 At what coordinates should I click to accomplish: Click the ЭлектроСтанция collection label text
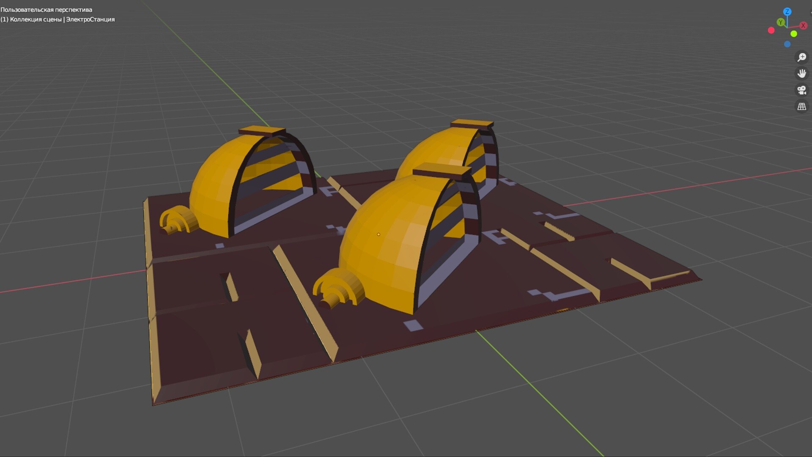[90, 19]
